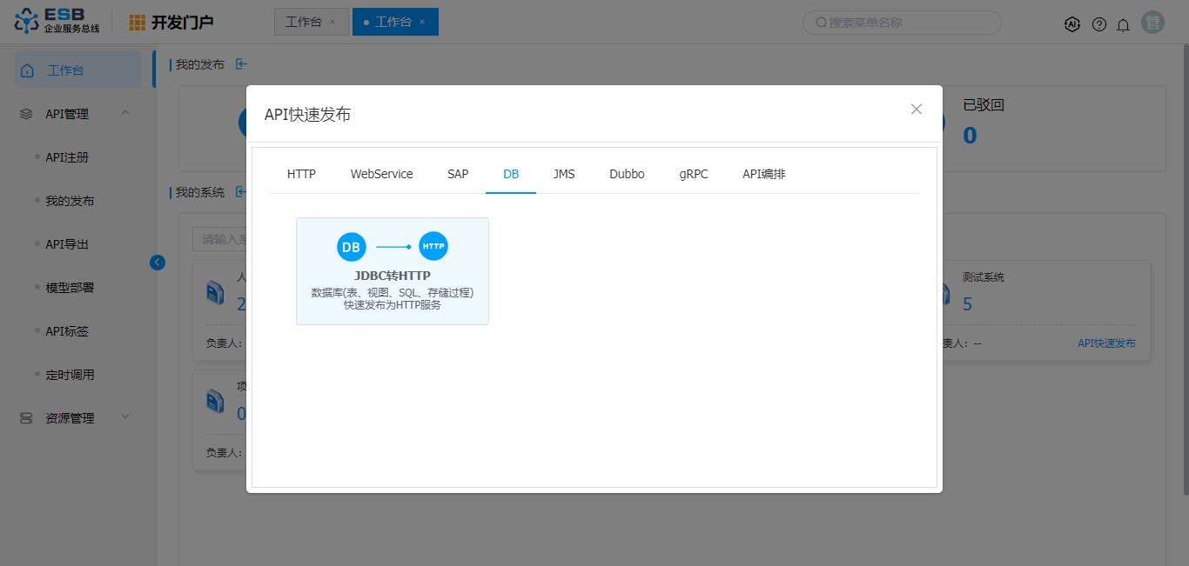Select the JDBC转HTTP card
Screen dimensions: 1189x566
point(392,271)
